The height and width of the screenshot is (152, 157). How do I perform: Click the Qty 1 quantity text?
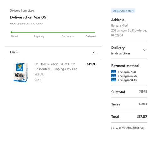pos(38,79)
